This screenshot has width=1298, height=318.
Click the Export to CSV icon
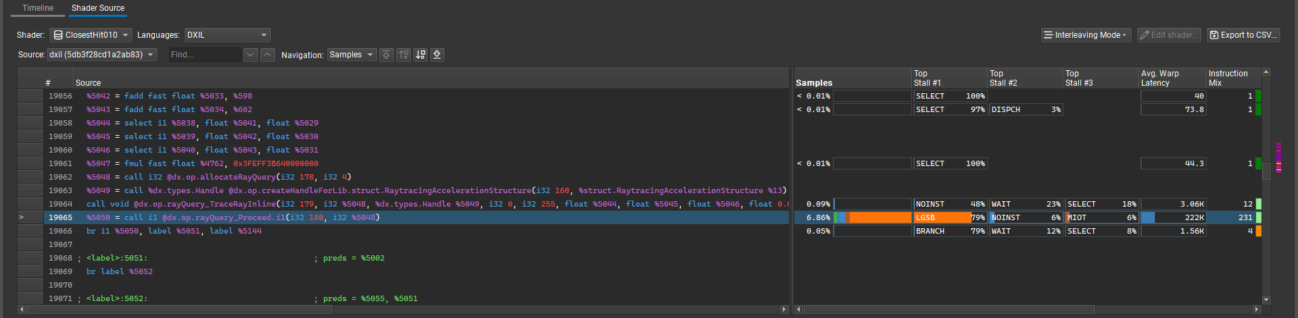[x=1214, y=35]
